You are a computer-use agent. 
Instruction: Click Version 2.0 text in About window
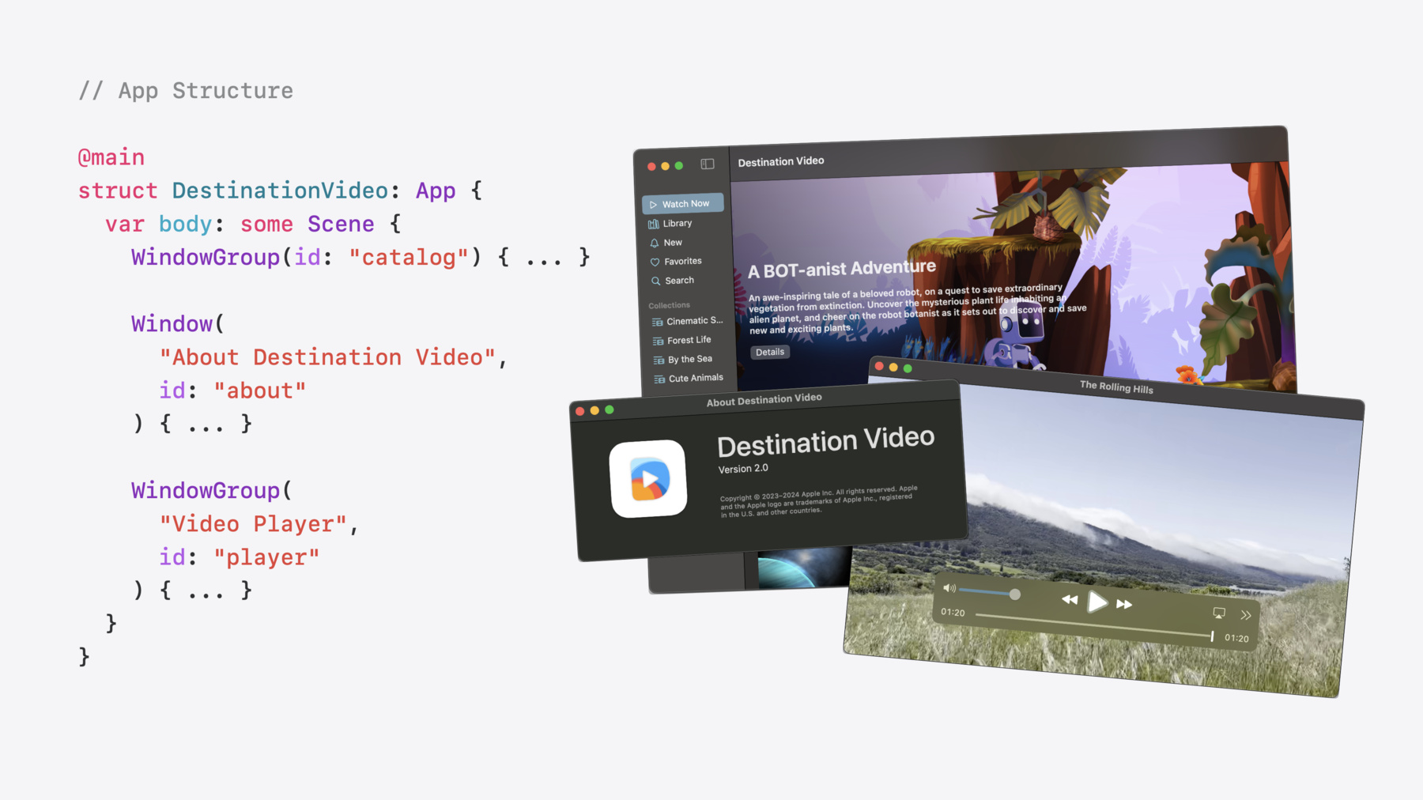[743, 469]
